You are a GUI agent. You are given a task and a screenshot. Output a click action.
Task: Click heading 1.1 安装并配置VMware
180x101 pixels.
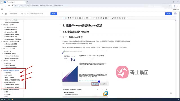coord(76,32)
